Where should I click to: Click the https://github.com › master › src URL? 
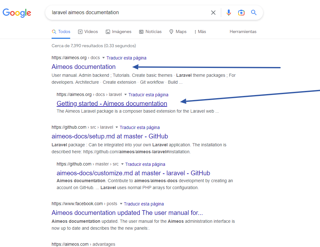(x=87, y=164)
